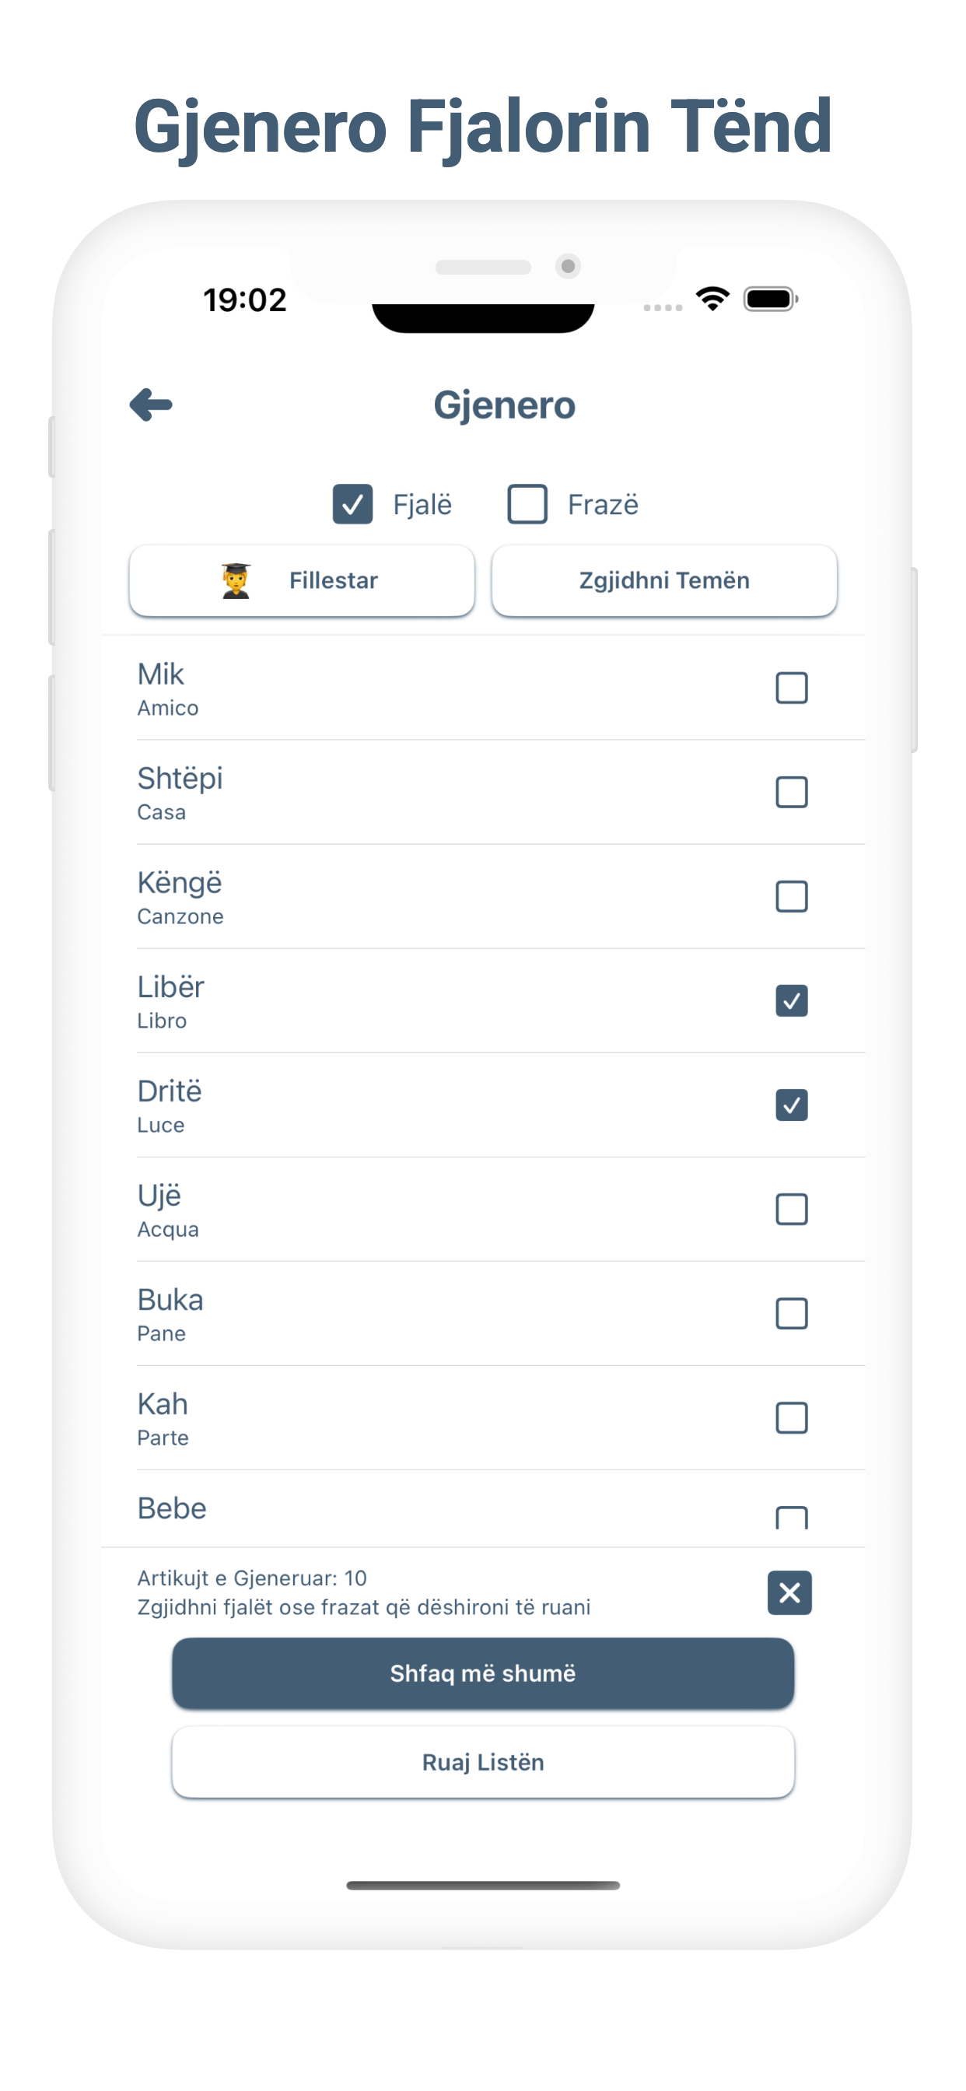Viewport: 966px width, 2091px height.
Task: Check the Kah checkbox
Action: pos(791,1418)
